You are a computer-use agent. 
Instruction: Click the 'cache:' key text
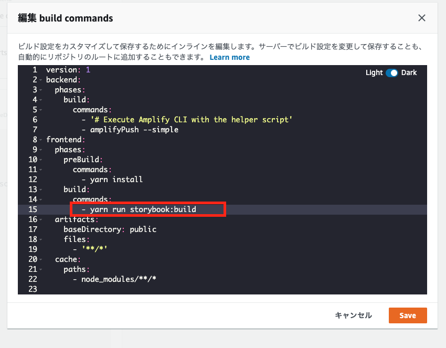coord(68,259)
